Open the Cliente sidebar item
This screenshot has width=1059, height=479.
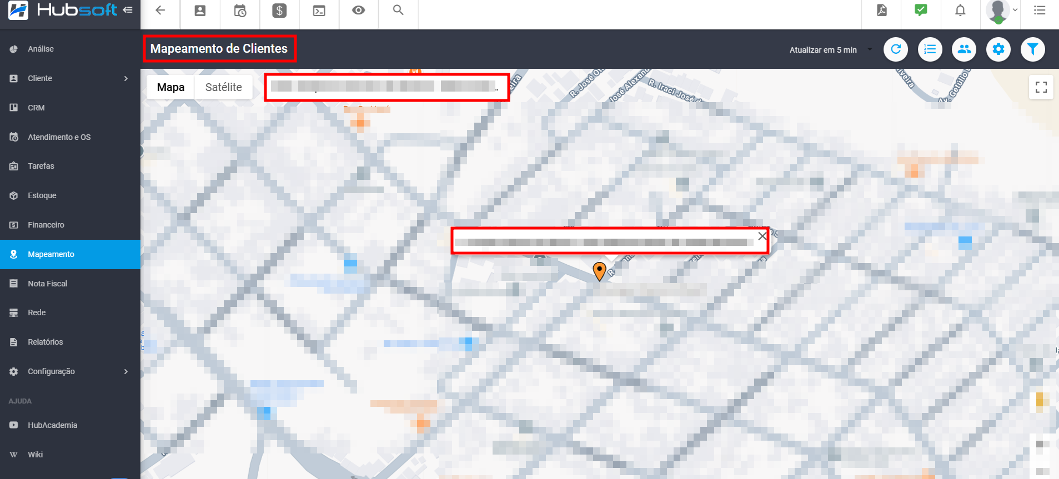pyautogui.click(x=70, y=78)
